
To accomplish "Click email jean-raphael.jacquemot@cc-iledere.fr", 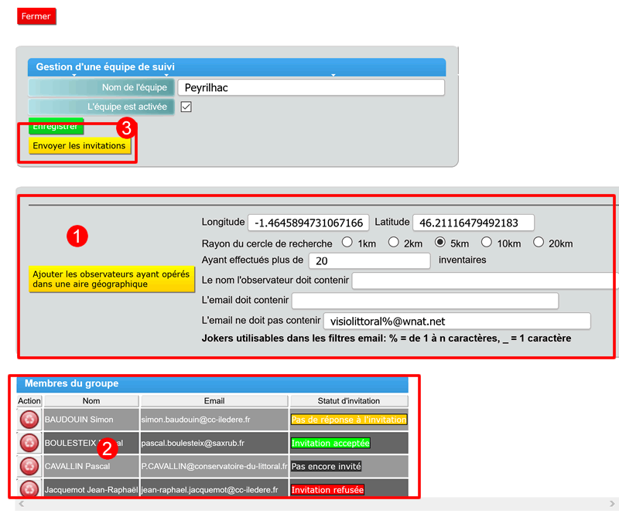I will click(210, 490).
